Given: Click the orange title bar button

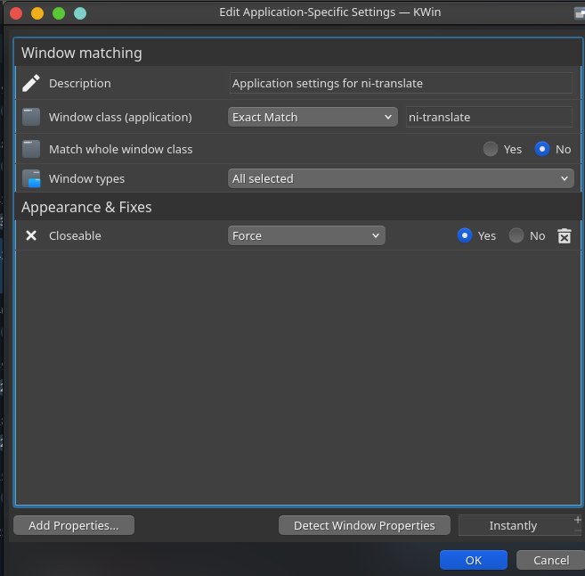Looking at the screenshot, I should pos(37,13).
